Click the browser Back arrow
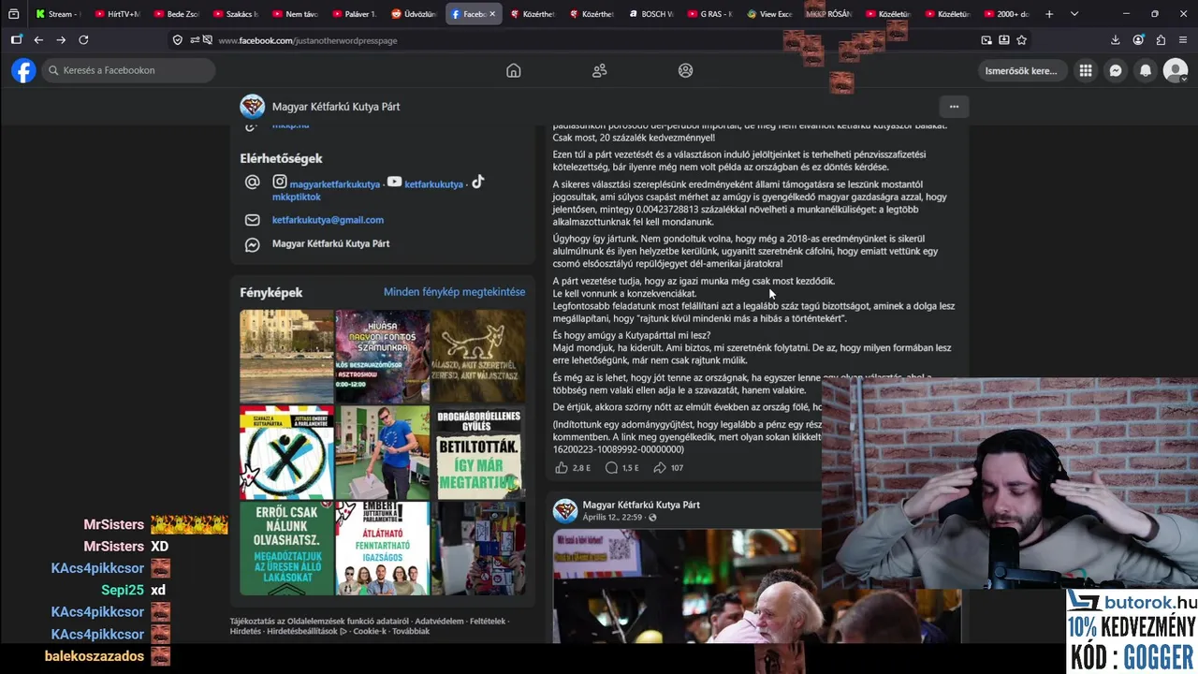The height and width of the screenshot is (674, 1198). coord(38,40)
